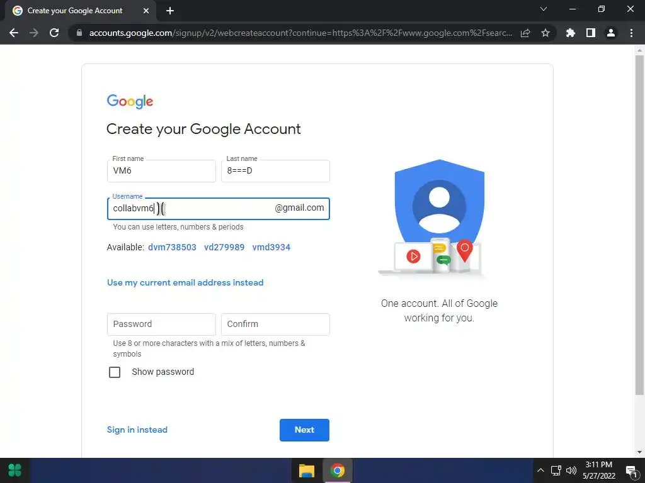This screenshot has width=645, height=483.
Task: Open the Start menu clover icon
Action: 15,470
